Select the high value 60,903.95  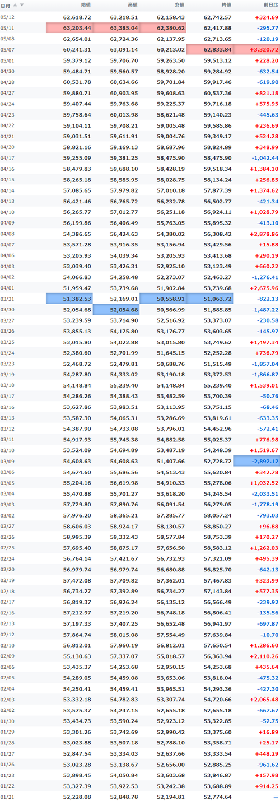click(x=124, y=92)
